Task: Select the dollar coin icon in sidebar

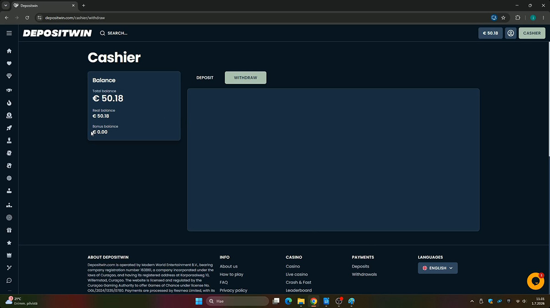Action: coord(9,116)
